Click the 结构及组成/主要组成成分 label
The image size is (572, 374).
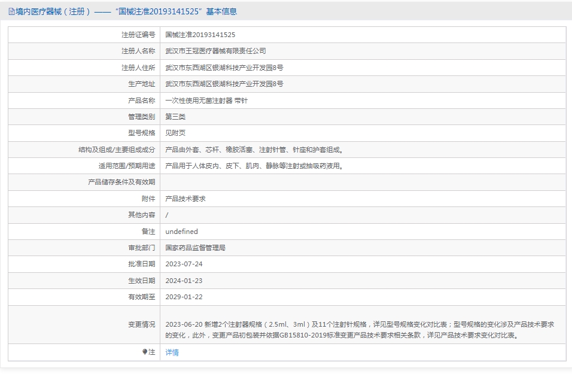117,150
